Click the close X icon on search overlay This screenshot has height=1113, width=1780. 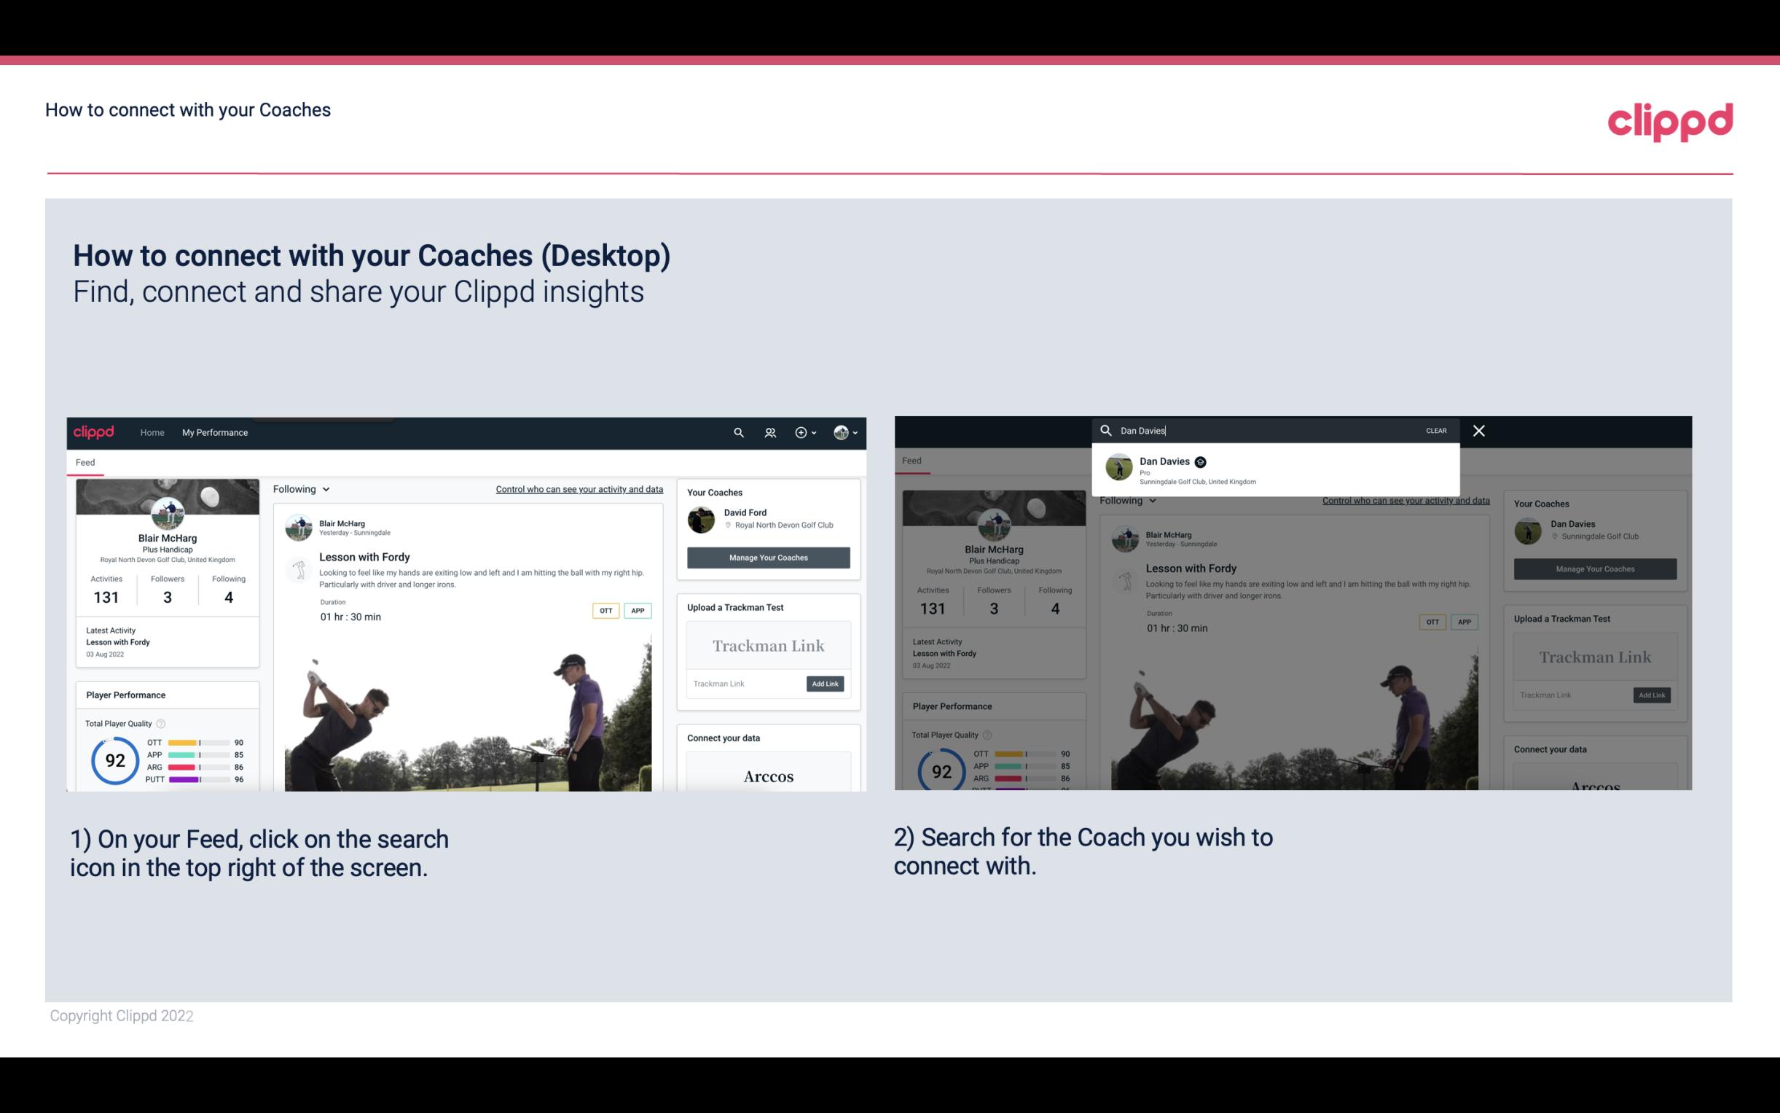tap(1476, 429)
